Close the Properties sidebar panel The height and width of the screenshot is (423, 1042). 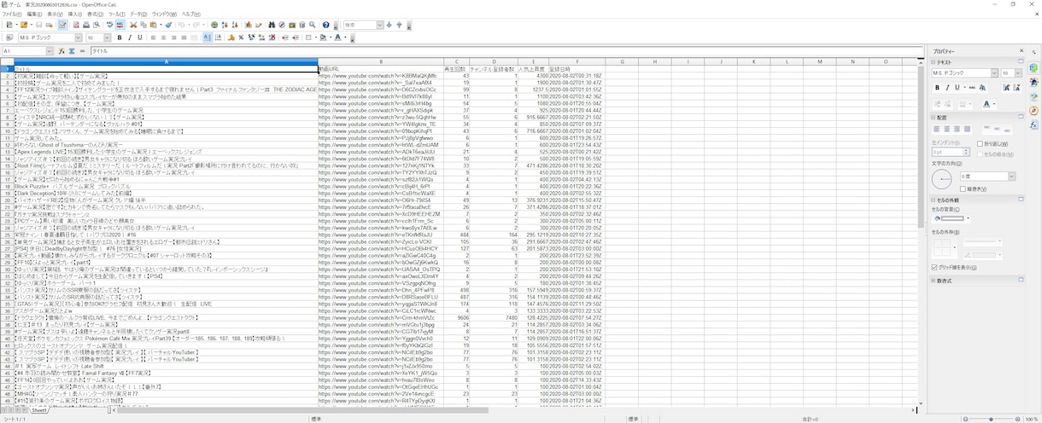point(1021,50)
